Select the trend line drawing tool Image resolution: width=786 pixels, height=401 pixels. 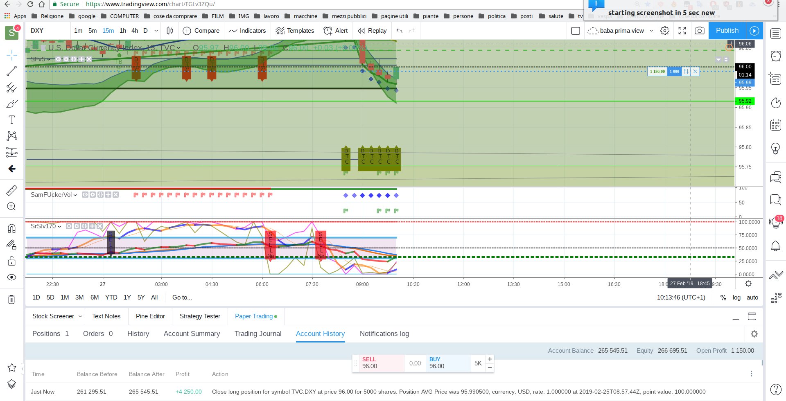coord(11,71)
